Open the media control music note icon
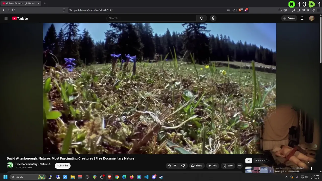 point(293,10)
